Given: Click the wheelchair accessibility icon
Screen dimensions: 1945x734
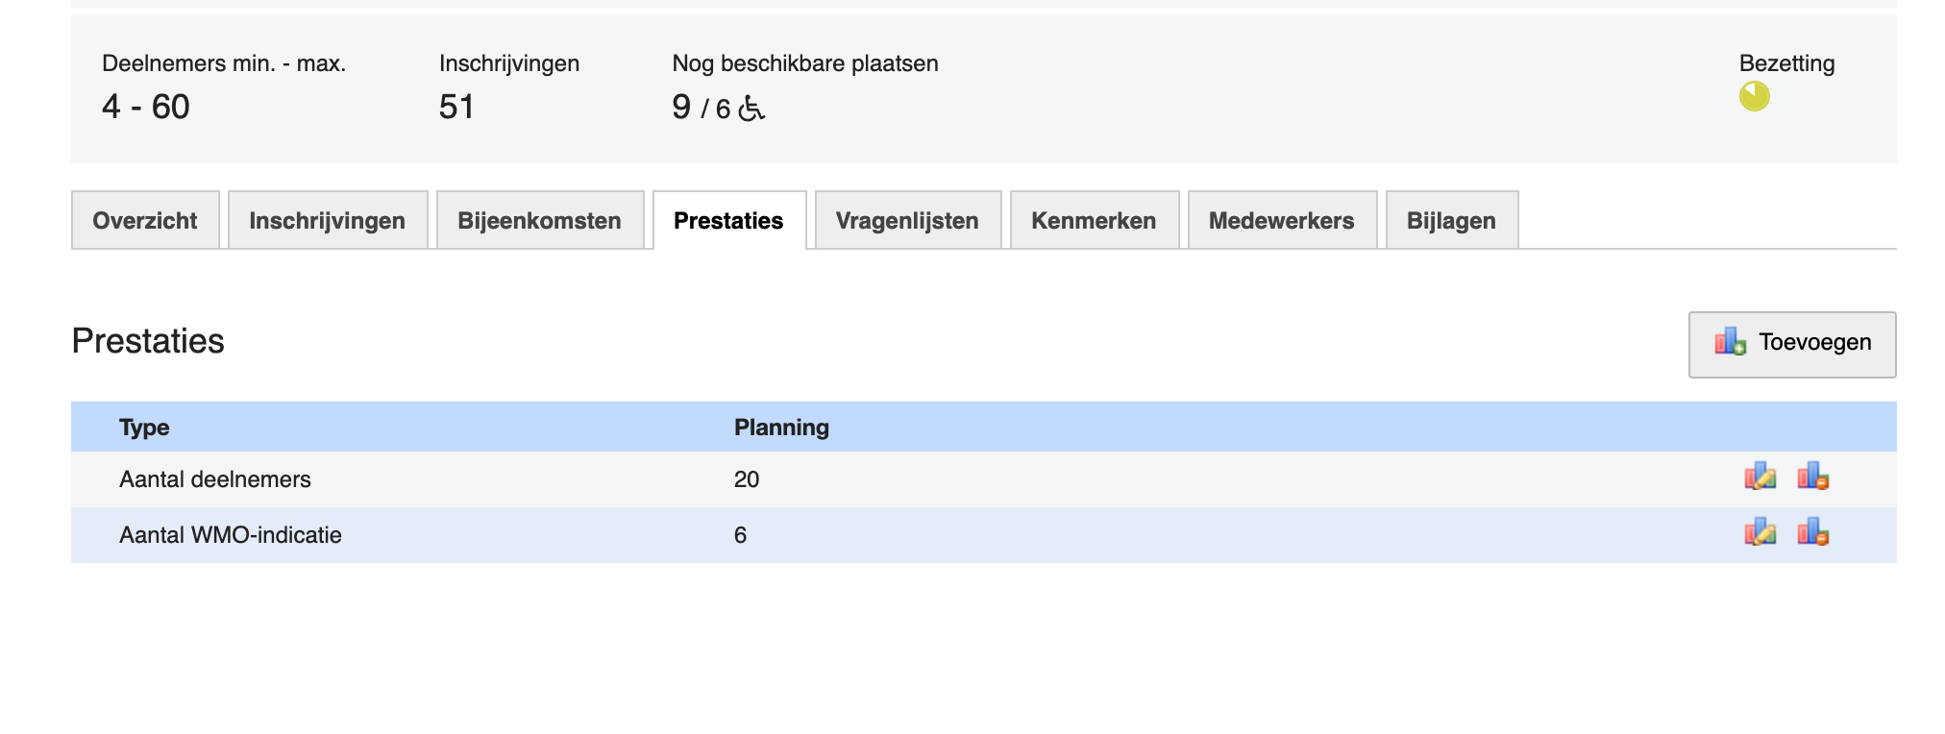Looking at the screenshot, I should pyautogui.click(x=751, y=109).
